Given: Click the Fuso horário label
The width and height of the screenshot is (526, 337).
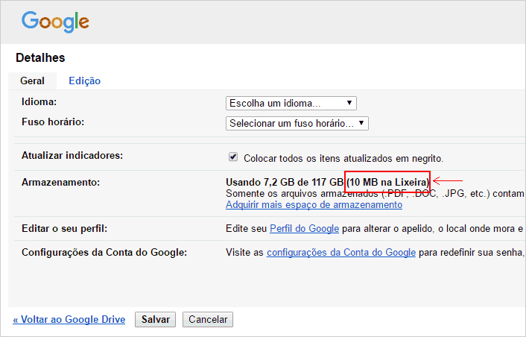Looking at the screenshot, I should point(53,122).
